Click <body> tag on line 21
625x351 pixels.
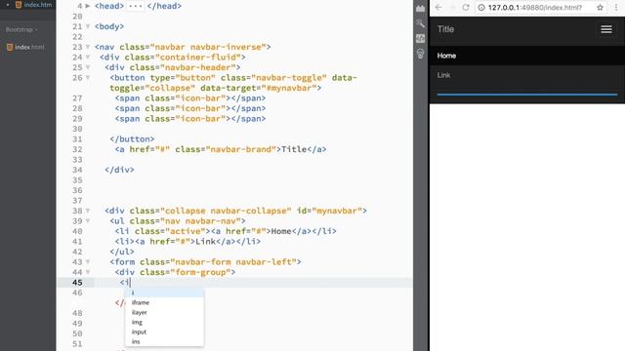[109, 26]
